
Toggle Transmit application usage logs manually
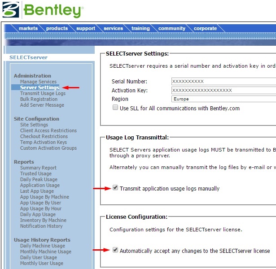(115, 187)
